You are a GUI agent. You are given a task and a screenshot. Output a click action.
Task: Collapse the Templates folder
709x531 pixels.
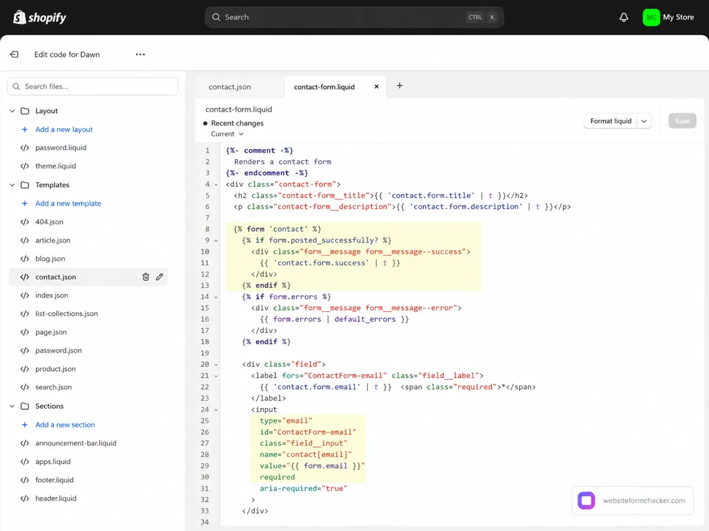[12, 185]
